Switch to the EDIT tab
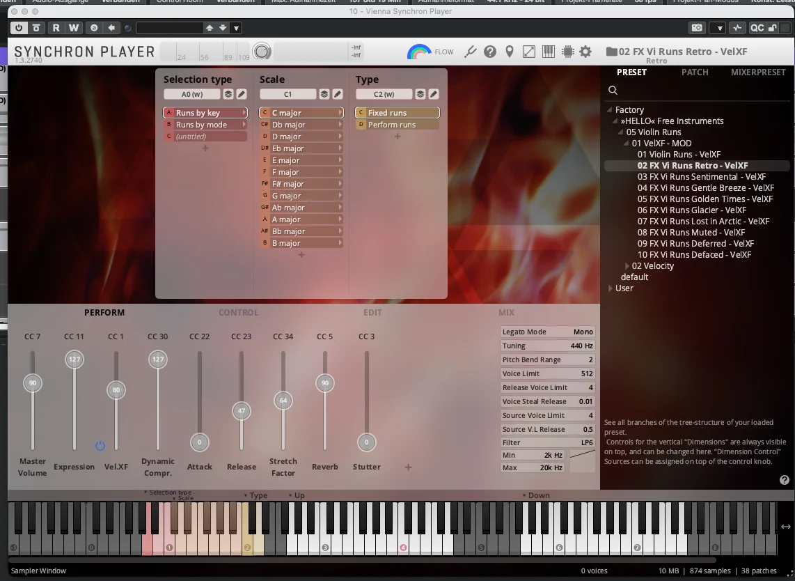This screenshot has height=581, width=795. [372, 313]
